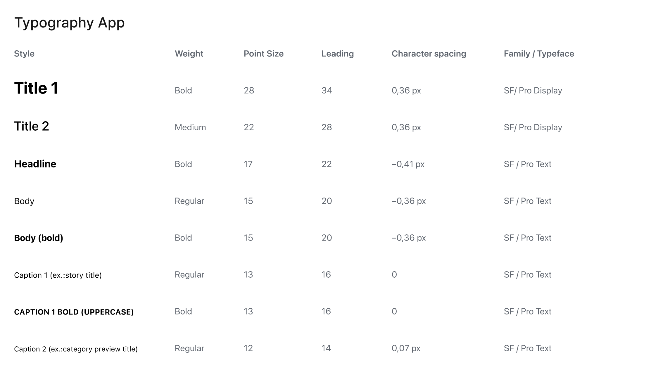
Task: Select the Caption 1 story title sample
Action: [58, 275]
